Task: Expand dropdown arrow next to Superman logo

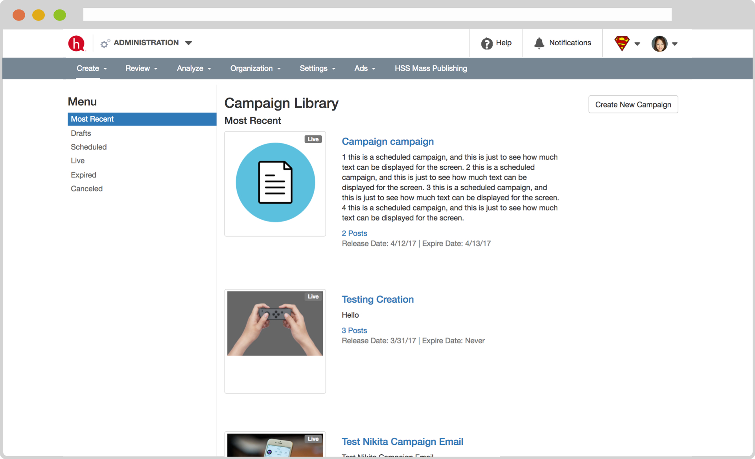Action: 637,44
